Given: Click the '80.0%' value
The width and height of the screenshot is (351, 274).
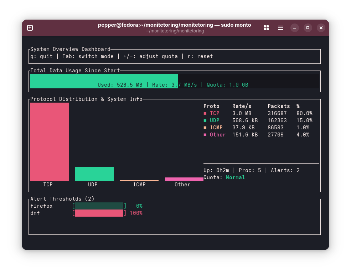Looking at the screenshot, I should pos(304,113).
